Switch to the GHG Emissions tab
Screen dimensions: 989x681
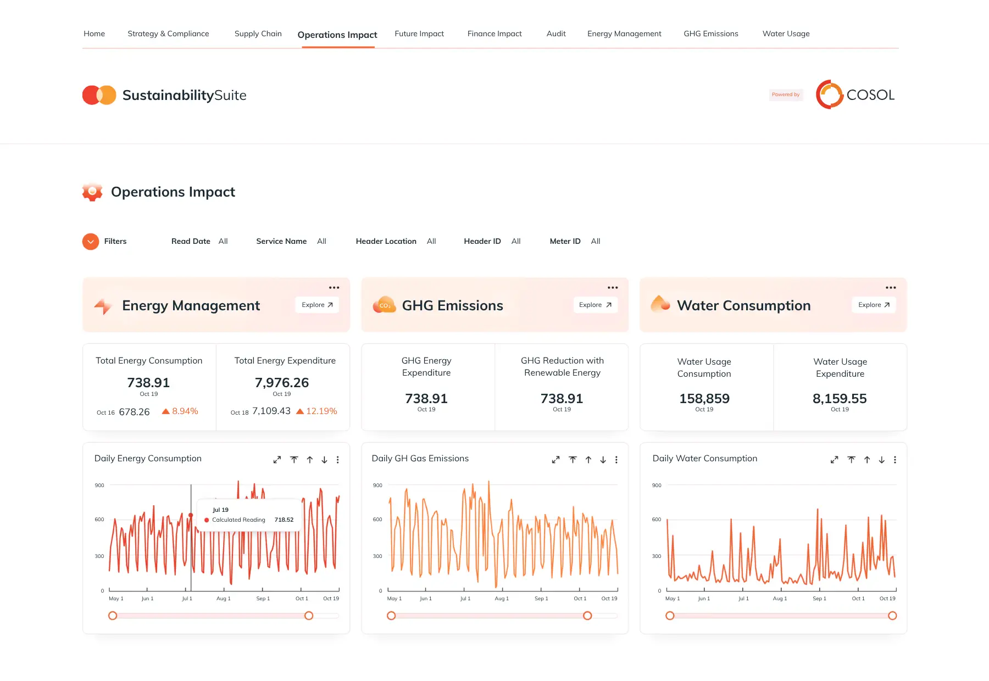(711, 34)
